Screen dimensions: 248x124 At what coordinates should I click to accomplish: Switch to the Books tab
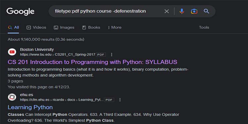point(91,27)
